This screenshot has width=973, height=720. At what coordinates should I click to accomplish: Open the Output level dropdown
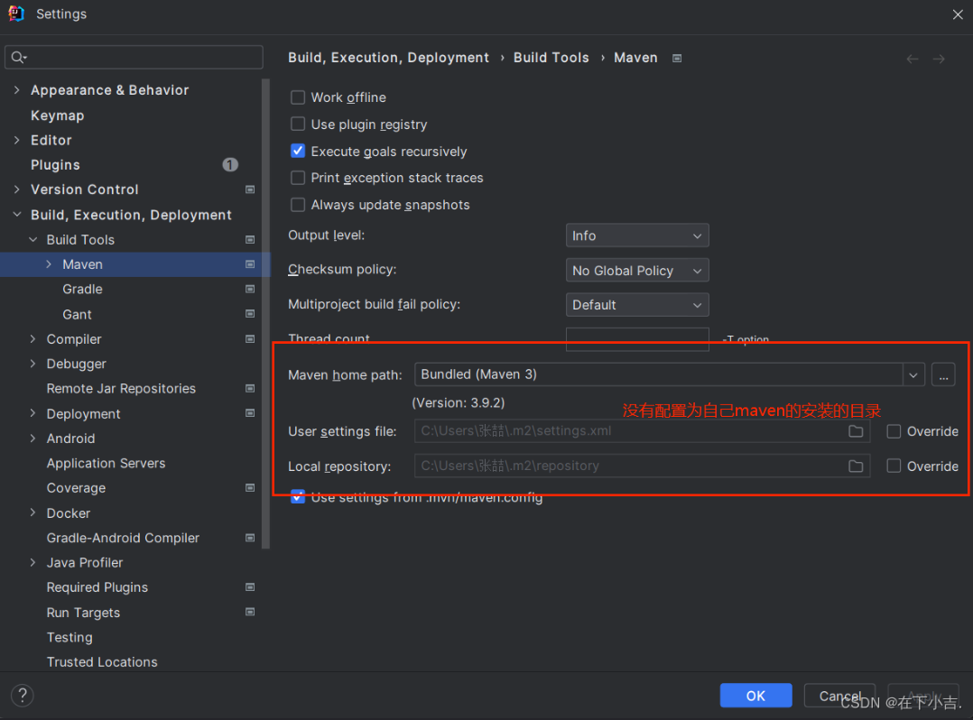[x=637, y=235]
